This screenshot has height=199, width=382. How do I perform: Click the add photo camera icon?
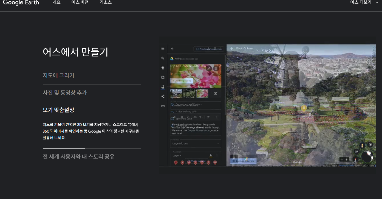[x=216, y=94]
